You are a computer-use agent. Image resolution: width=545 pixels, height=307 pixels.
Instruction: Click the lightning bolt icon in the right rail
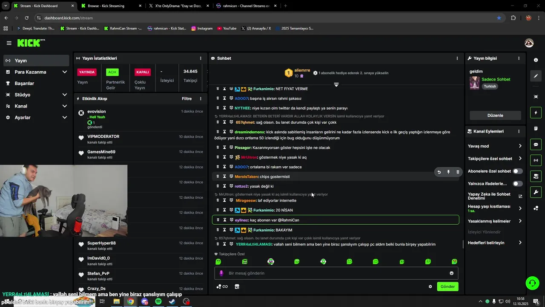pos(536,113)
